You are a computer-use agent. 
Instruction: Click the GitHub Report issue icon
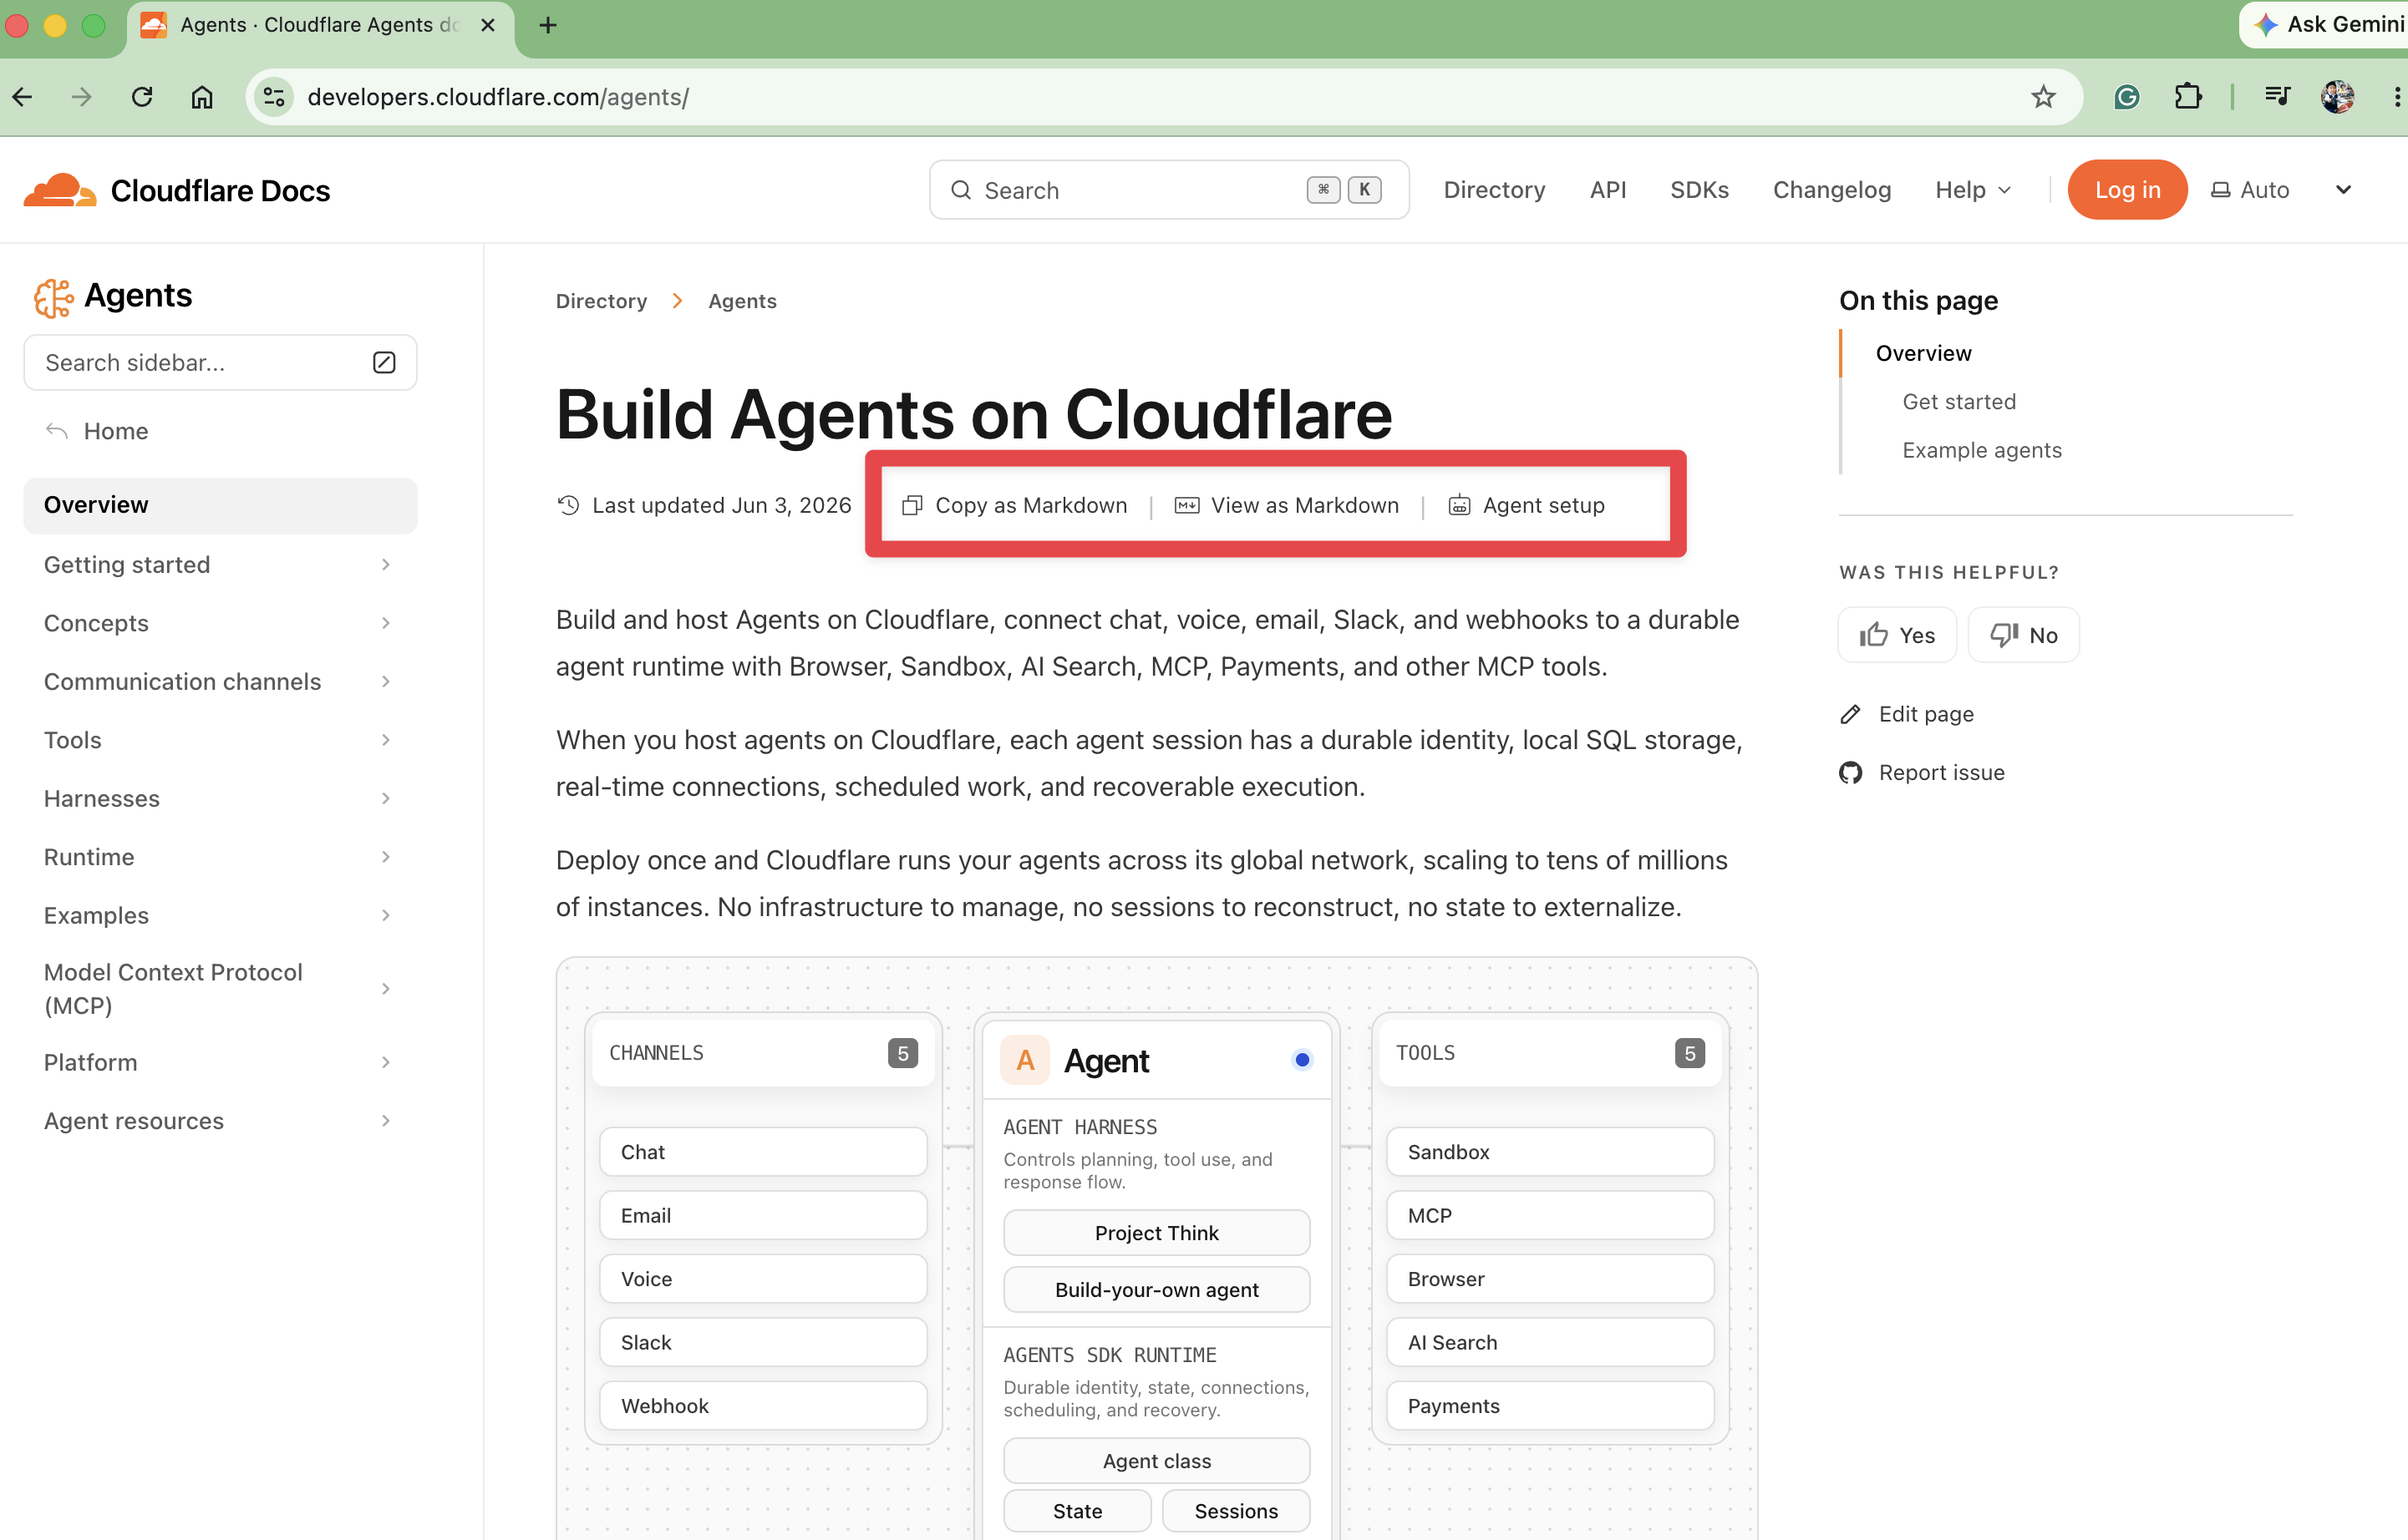tap(1851, 772)
